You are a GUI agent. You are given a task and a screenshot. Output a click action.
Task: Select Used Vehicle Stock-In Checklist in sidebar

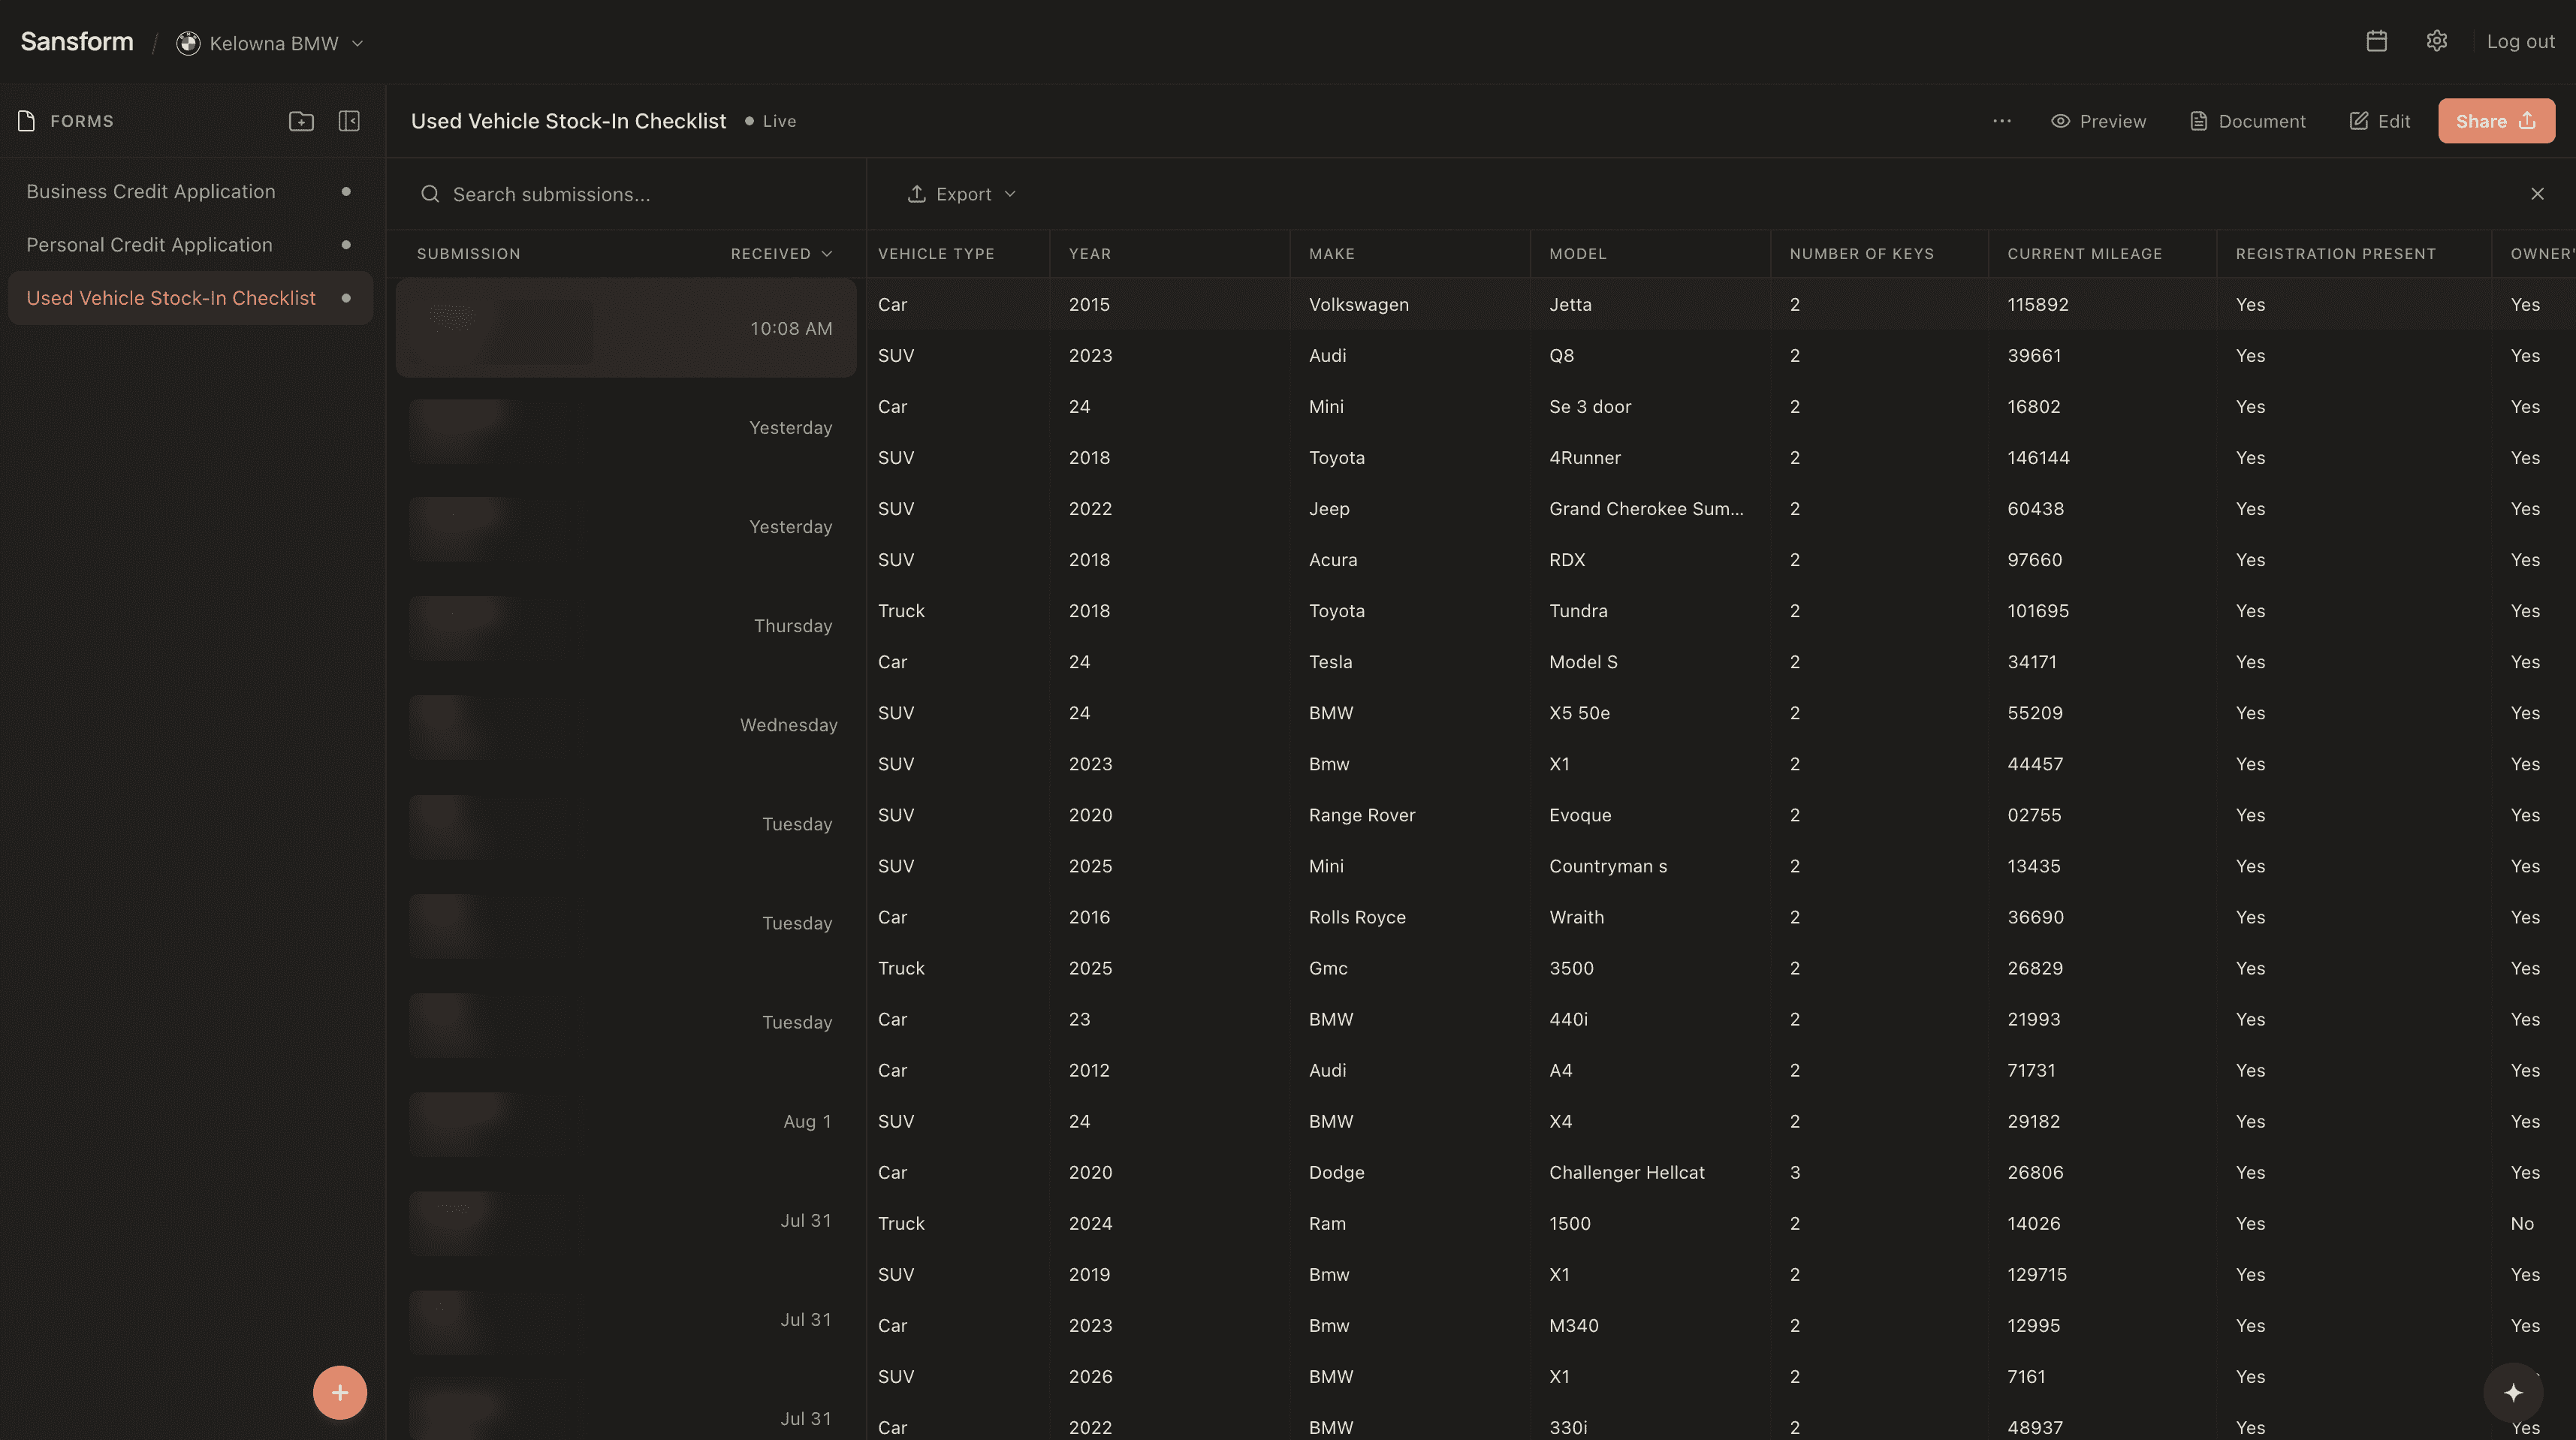190,298
